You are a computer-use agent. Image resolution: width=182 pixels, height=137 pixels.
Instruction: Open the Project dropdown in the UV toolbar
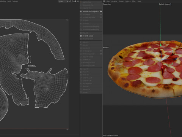tap(63, 1)
